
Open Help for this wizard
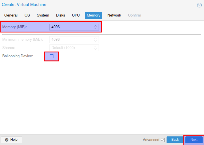point(11,140)
